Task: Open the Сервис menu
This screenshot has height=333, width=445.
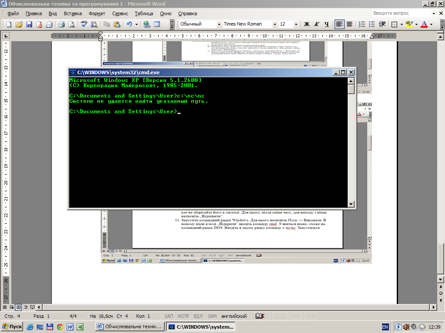Action: coord(120,13)
